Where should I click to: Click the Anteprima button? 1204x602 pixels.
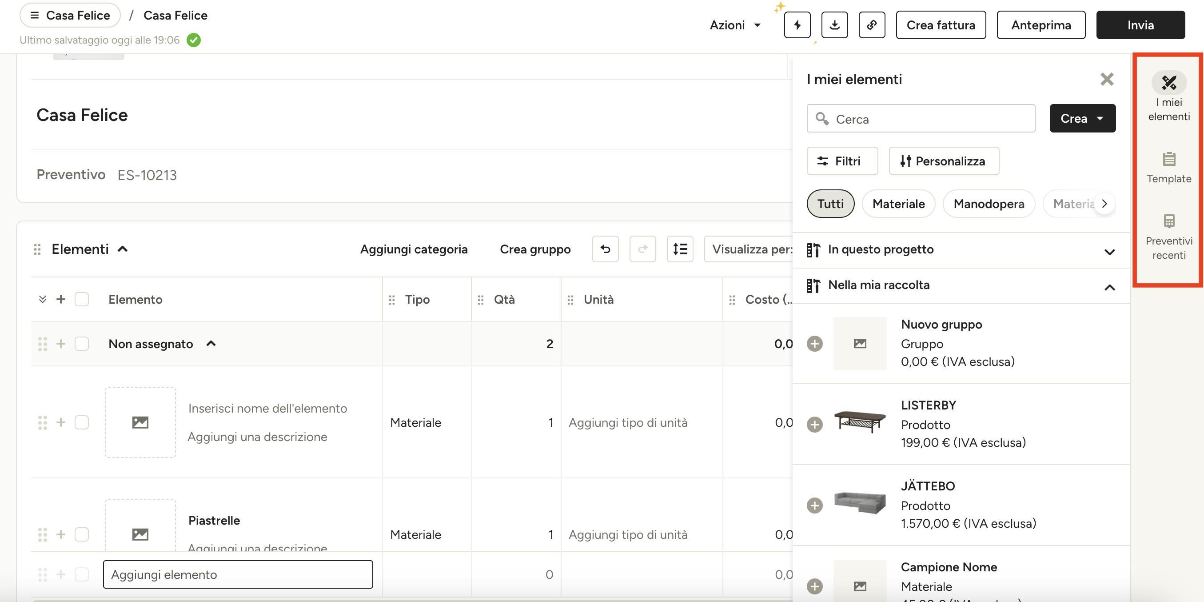tap(1041, 25)
